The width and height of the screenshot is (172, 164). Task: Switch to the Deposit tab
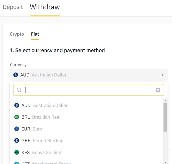point(13,7)
